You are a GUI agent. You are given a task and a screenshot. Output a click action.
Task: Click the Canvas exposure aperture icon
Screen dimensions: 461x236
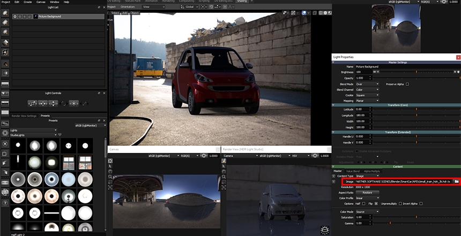[204, 156]
